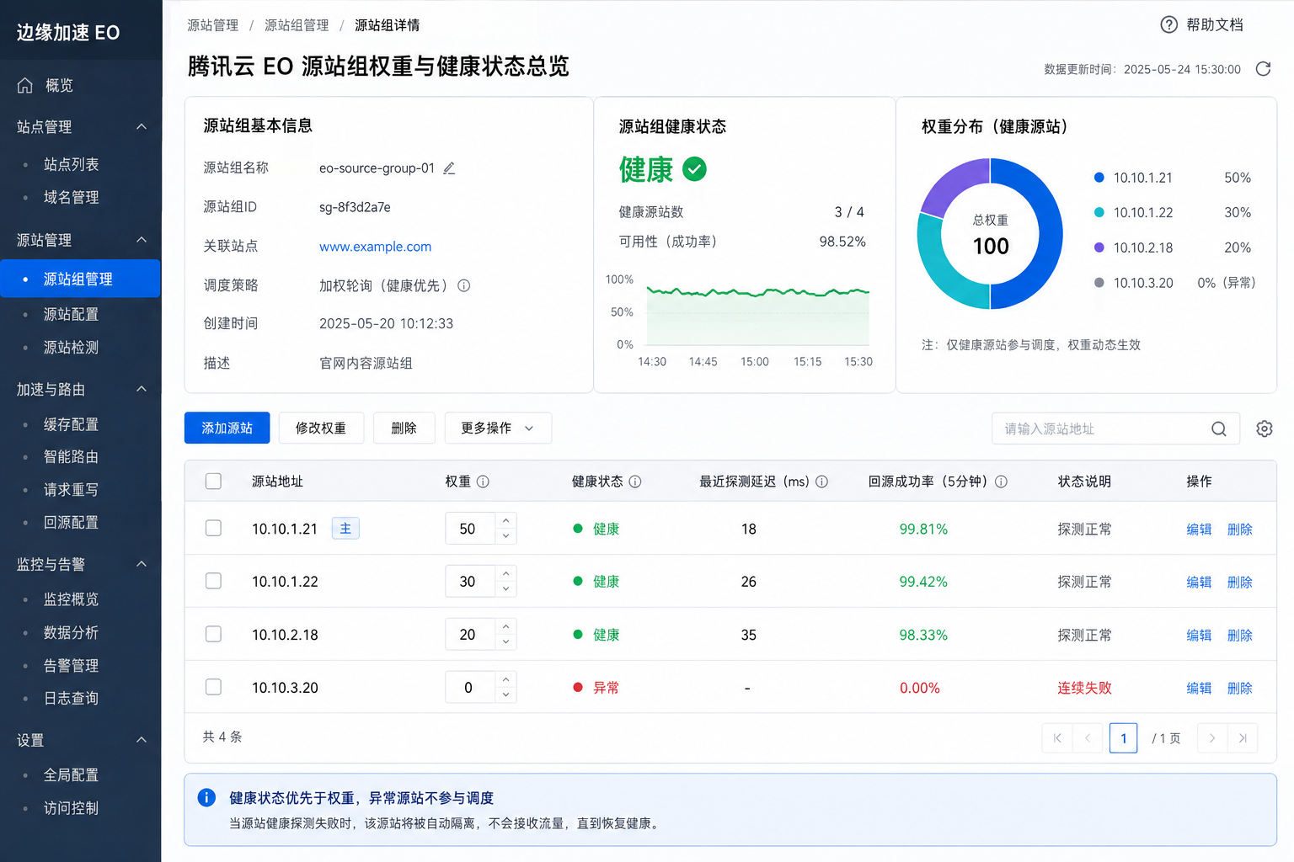Increase weight for 10.10.1.21

click(505, 521)
